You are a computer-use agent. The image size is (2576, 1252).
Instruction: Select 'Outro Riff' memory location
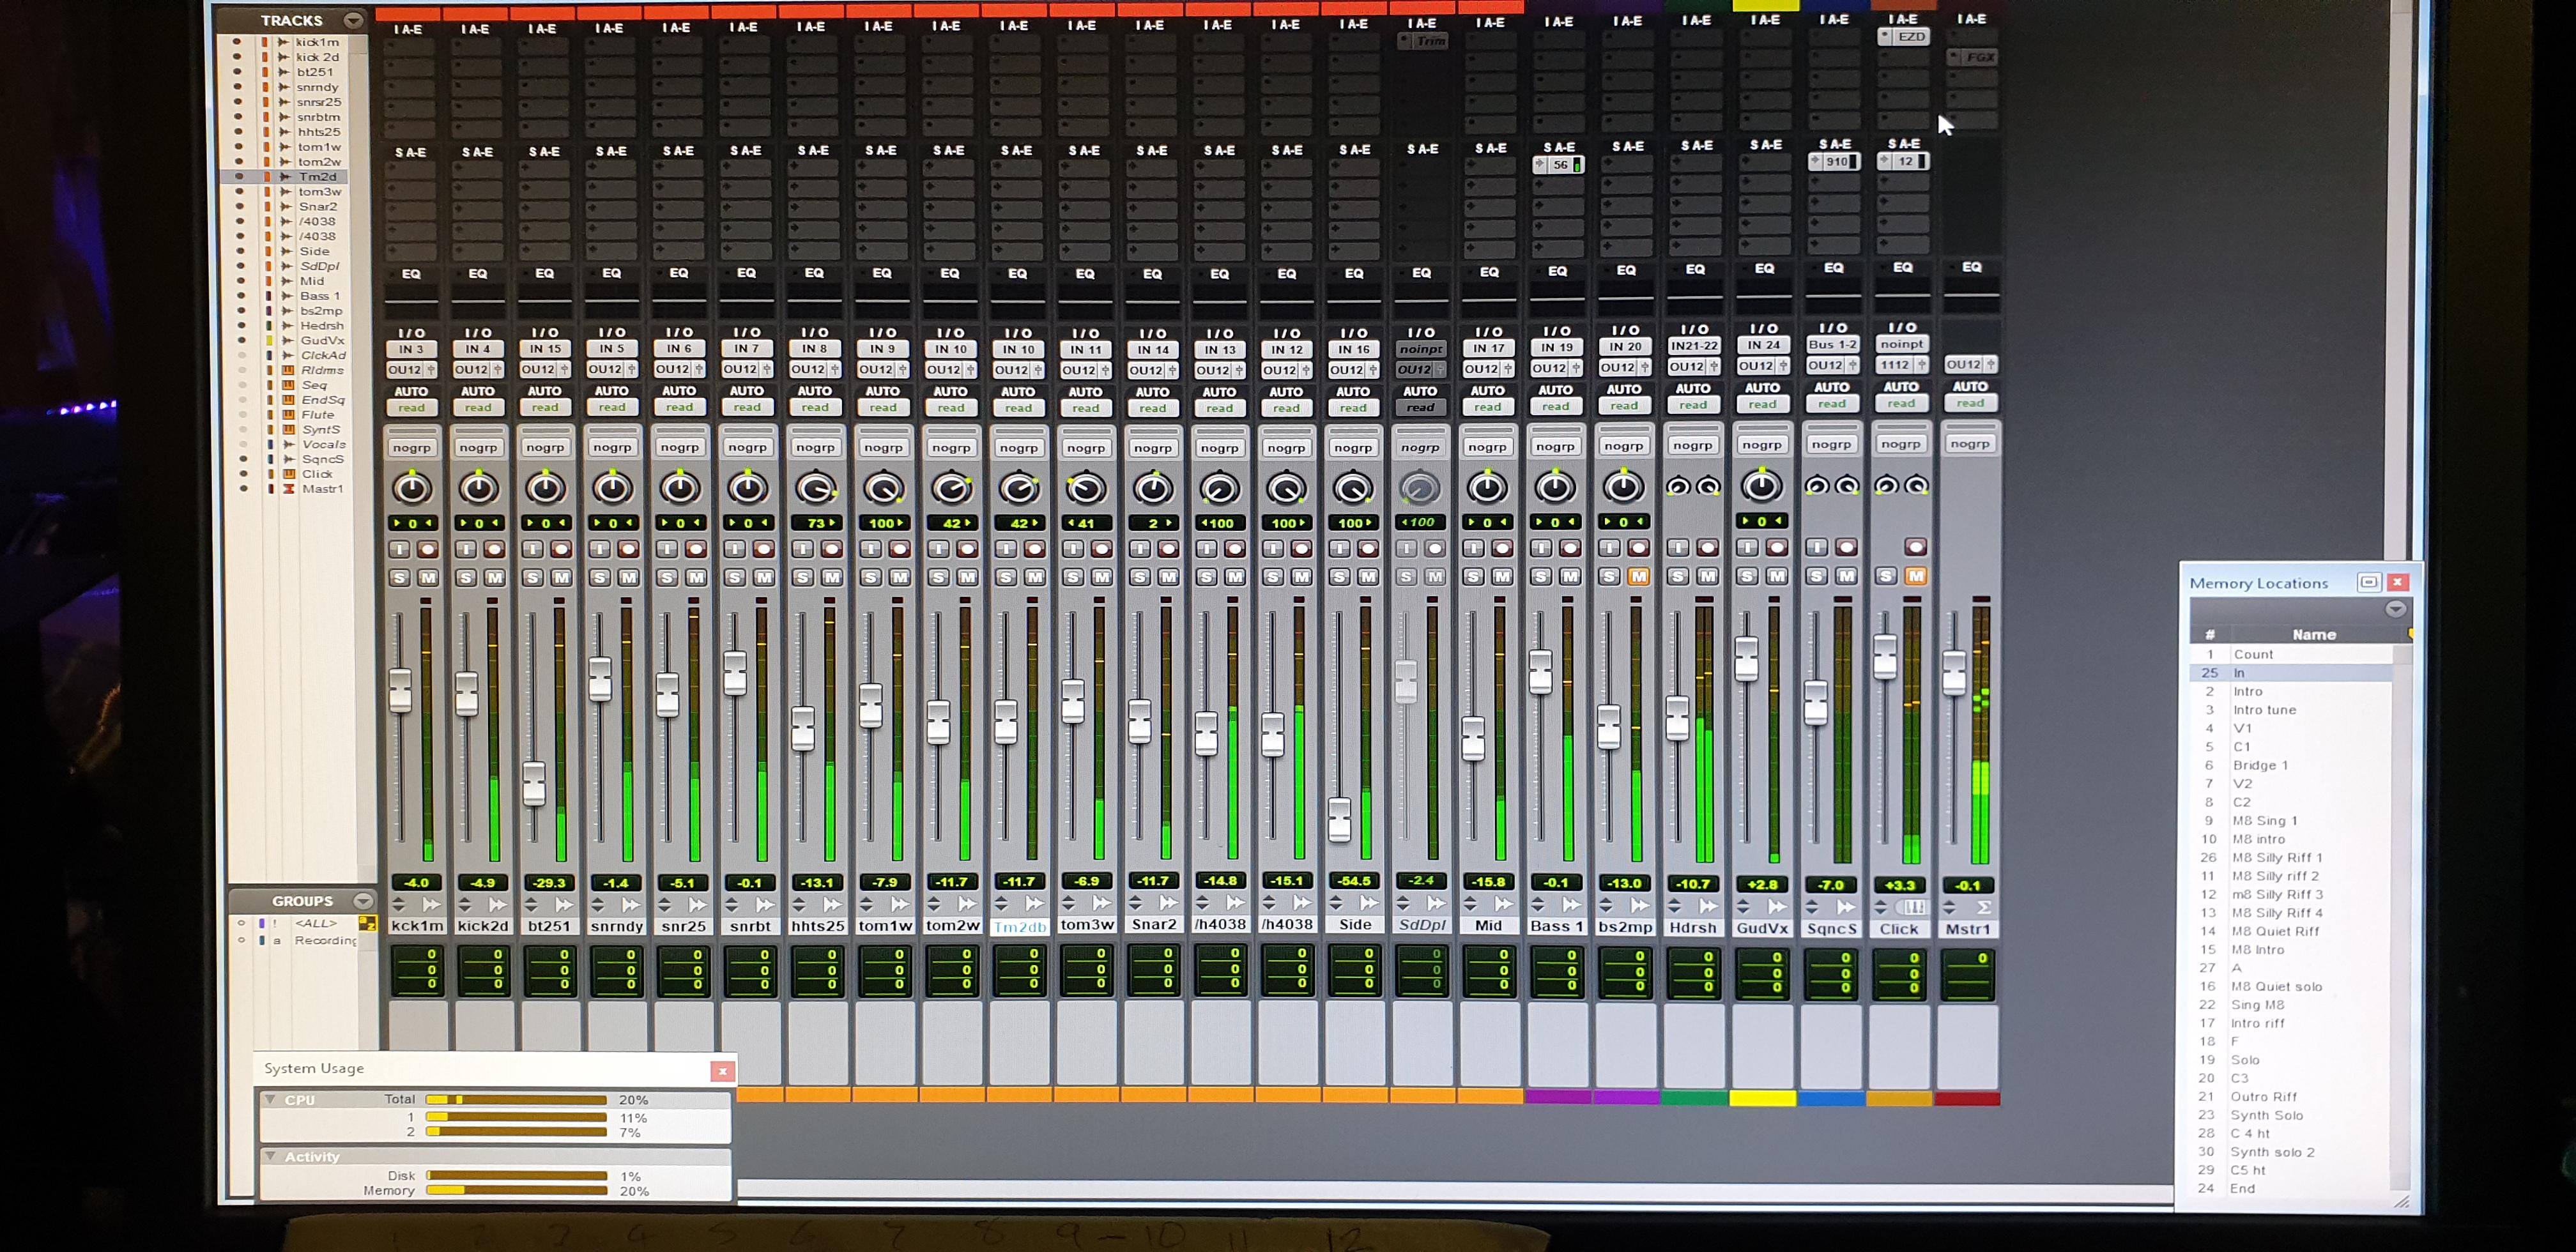[2263, 1097]
